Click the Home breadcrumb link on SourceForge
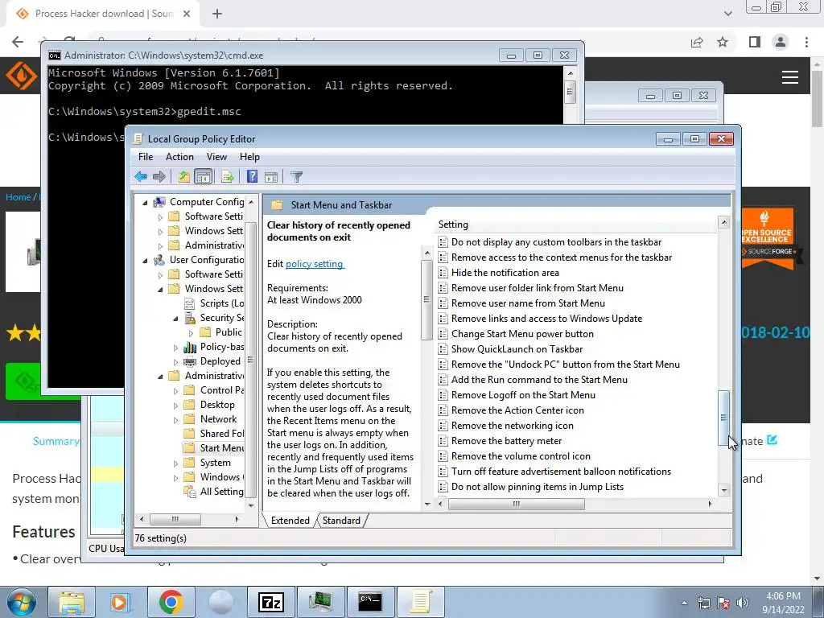824x618 pixels. pos(19,197)
